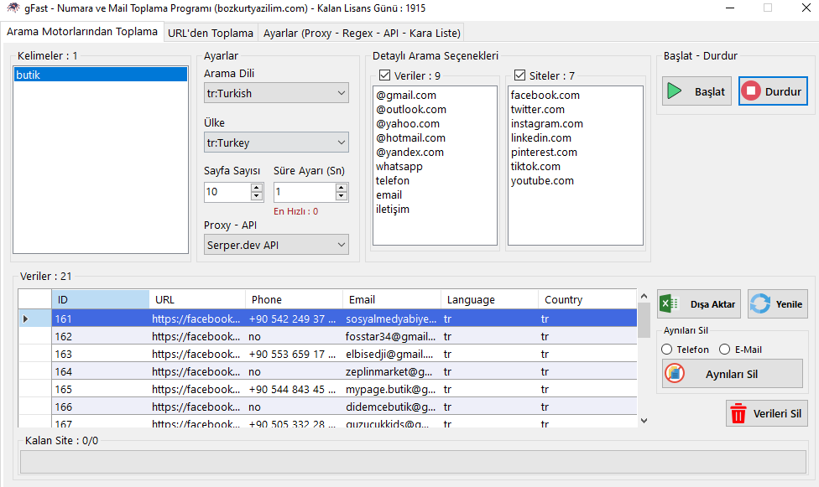Click the refresh arrows icon on Yenile
The width and height of the screenshot is (819, 487).
[x=760, y=303]
